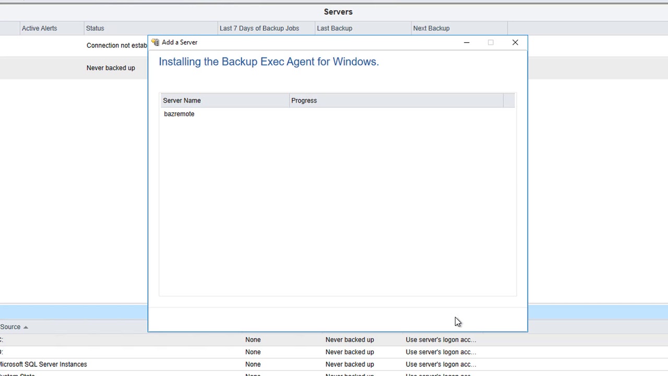Click Installing the Backup Exec Agent heading
Image resolution: width=668 pixels, height=376 pixels.
(269, 62)
